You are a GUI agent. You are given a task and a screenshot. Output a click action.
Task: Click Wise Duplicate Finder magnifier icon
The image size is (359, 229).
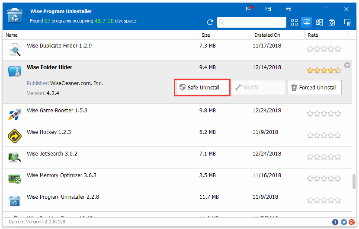(x=15, y=50)
